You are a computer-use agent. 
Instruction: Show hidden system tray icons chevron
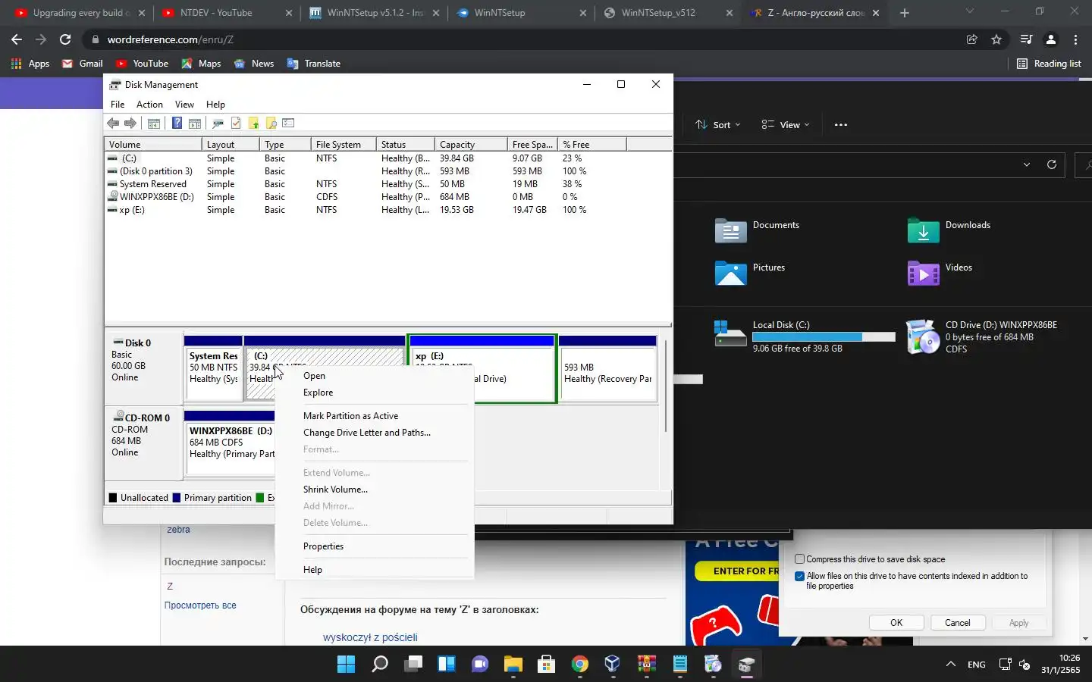click(x=950, y=665)
